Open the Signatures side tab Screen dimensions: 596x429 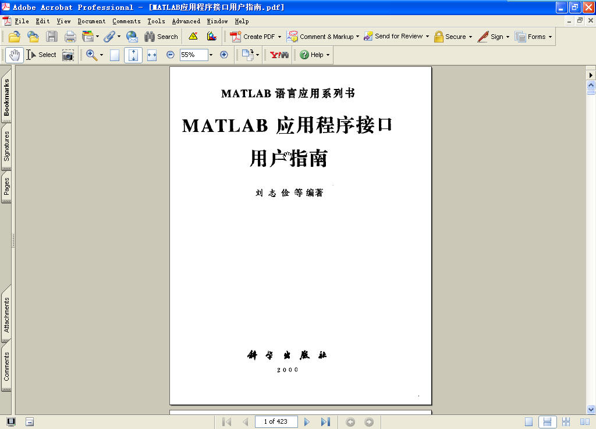6,146
